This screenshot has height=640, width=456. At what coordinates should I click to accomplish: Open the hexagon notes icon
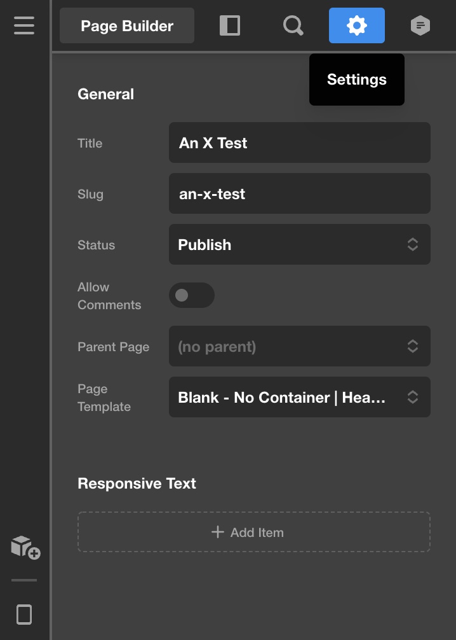coord(420,25)
